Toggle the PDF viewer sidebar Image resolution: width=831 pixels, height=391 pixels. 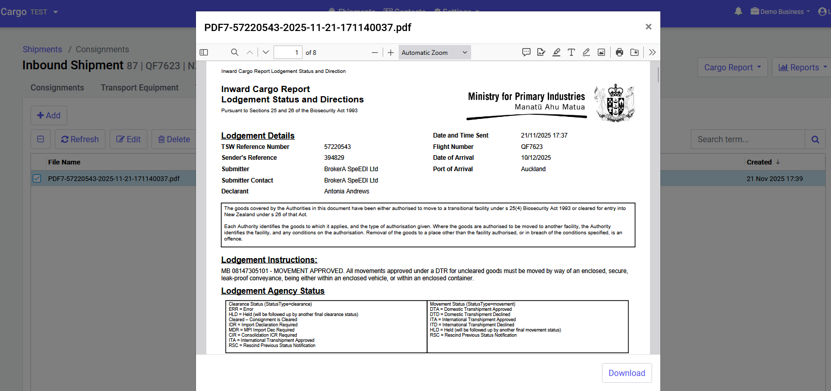pos(204,52)
